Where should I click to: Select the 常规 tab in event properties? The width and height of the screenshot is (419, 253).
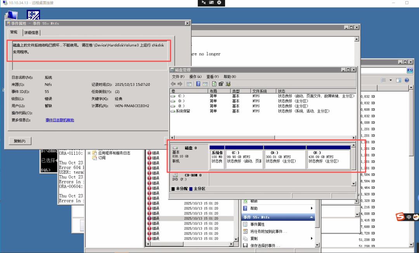[x=14, y=32]
